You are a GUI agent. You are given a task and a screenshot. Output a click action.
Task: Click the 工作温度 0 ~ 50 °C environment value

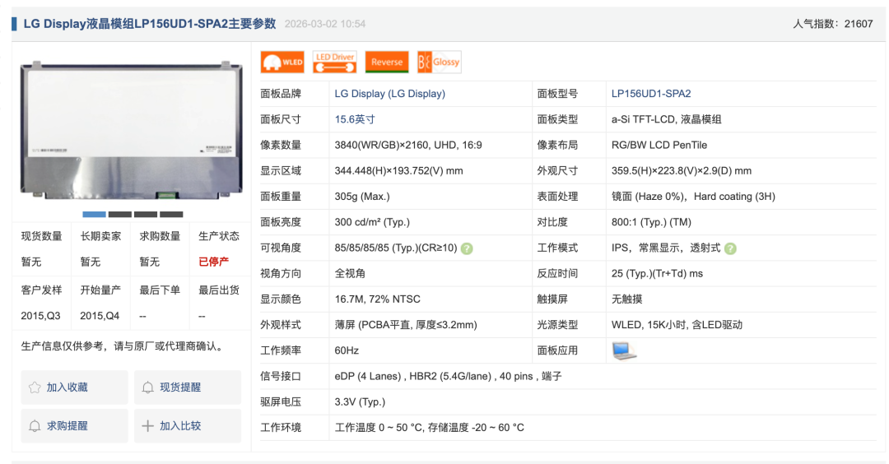click(429, 428)
